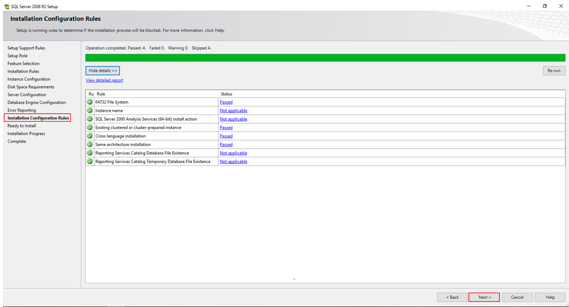
Task: Open Passed status for FAT32 File System
Action: click(x=226, y=102)
